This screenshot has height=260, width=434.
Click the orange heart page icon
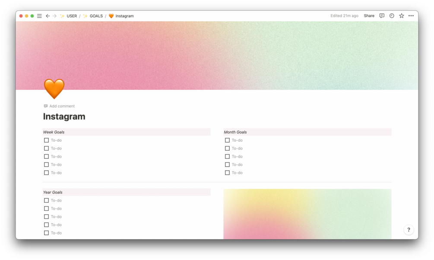pyautogui.click(x=54, y=89)
